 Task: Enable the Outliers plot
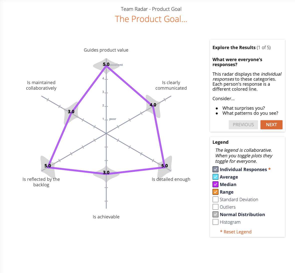tap(215, 207)
